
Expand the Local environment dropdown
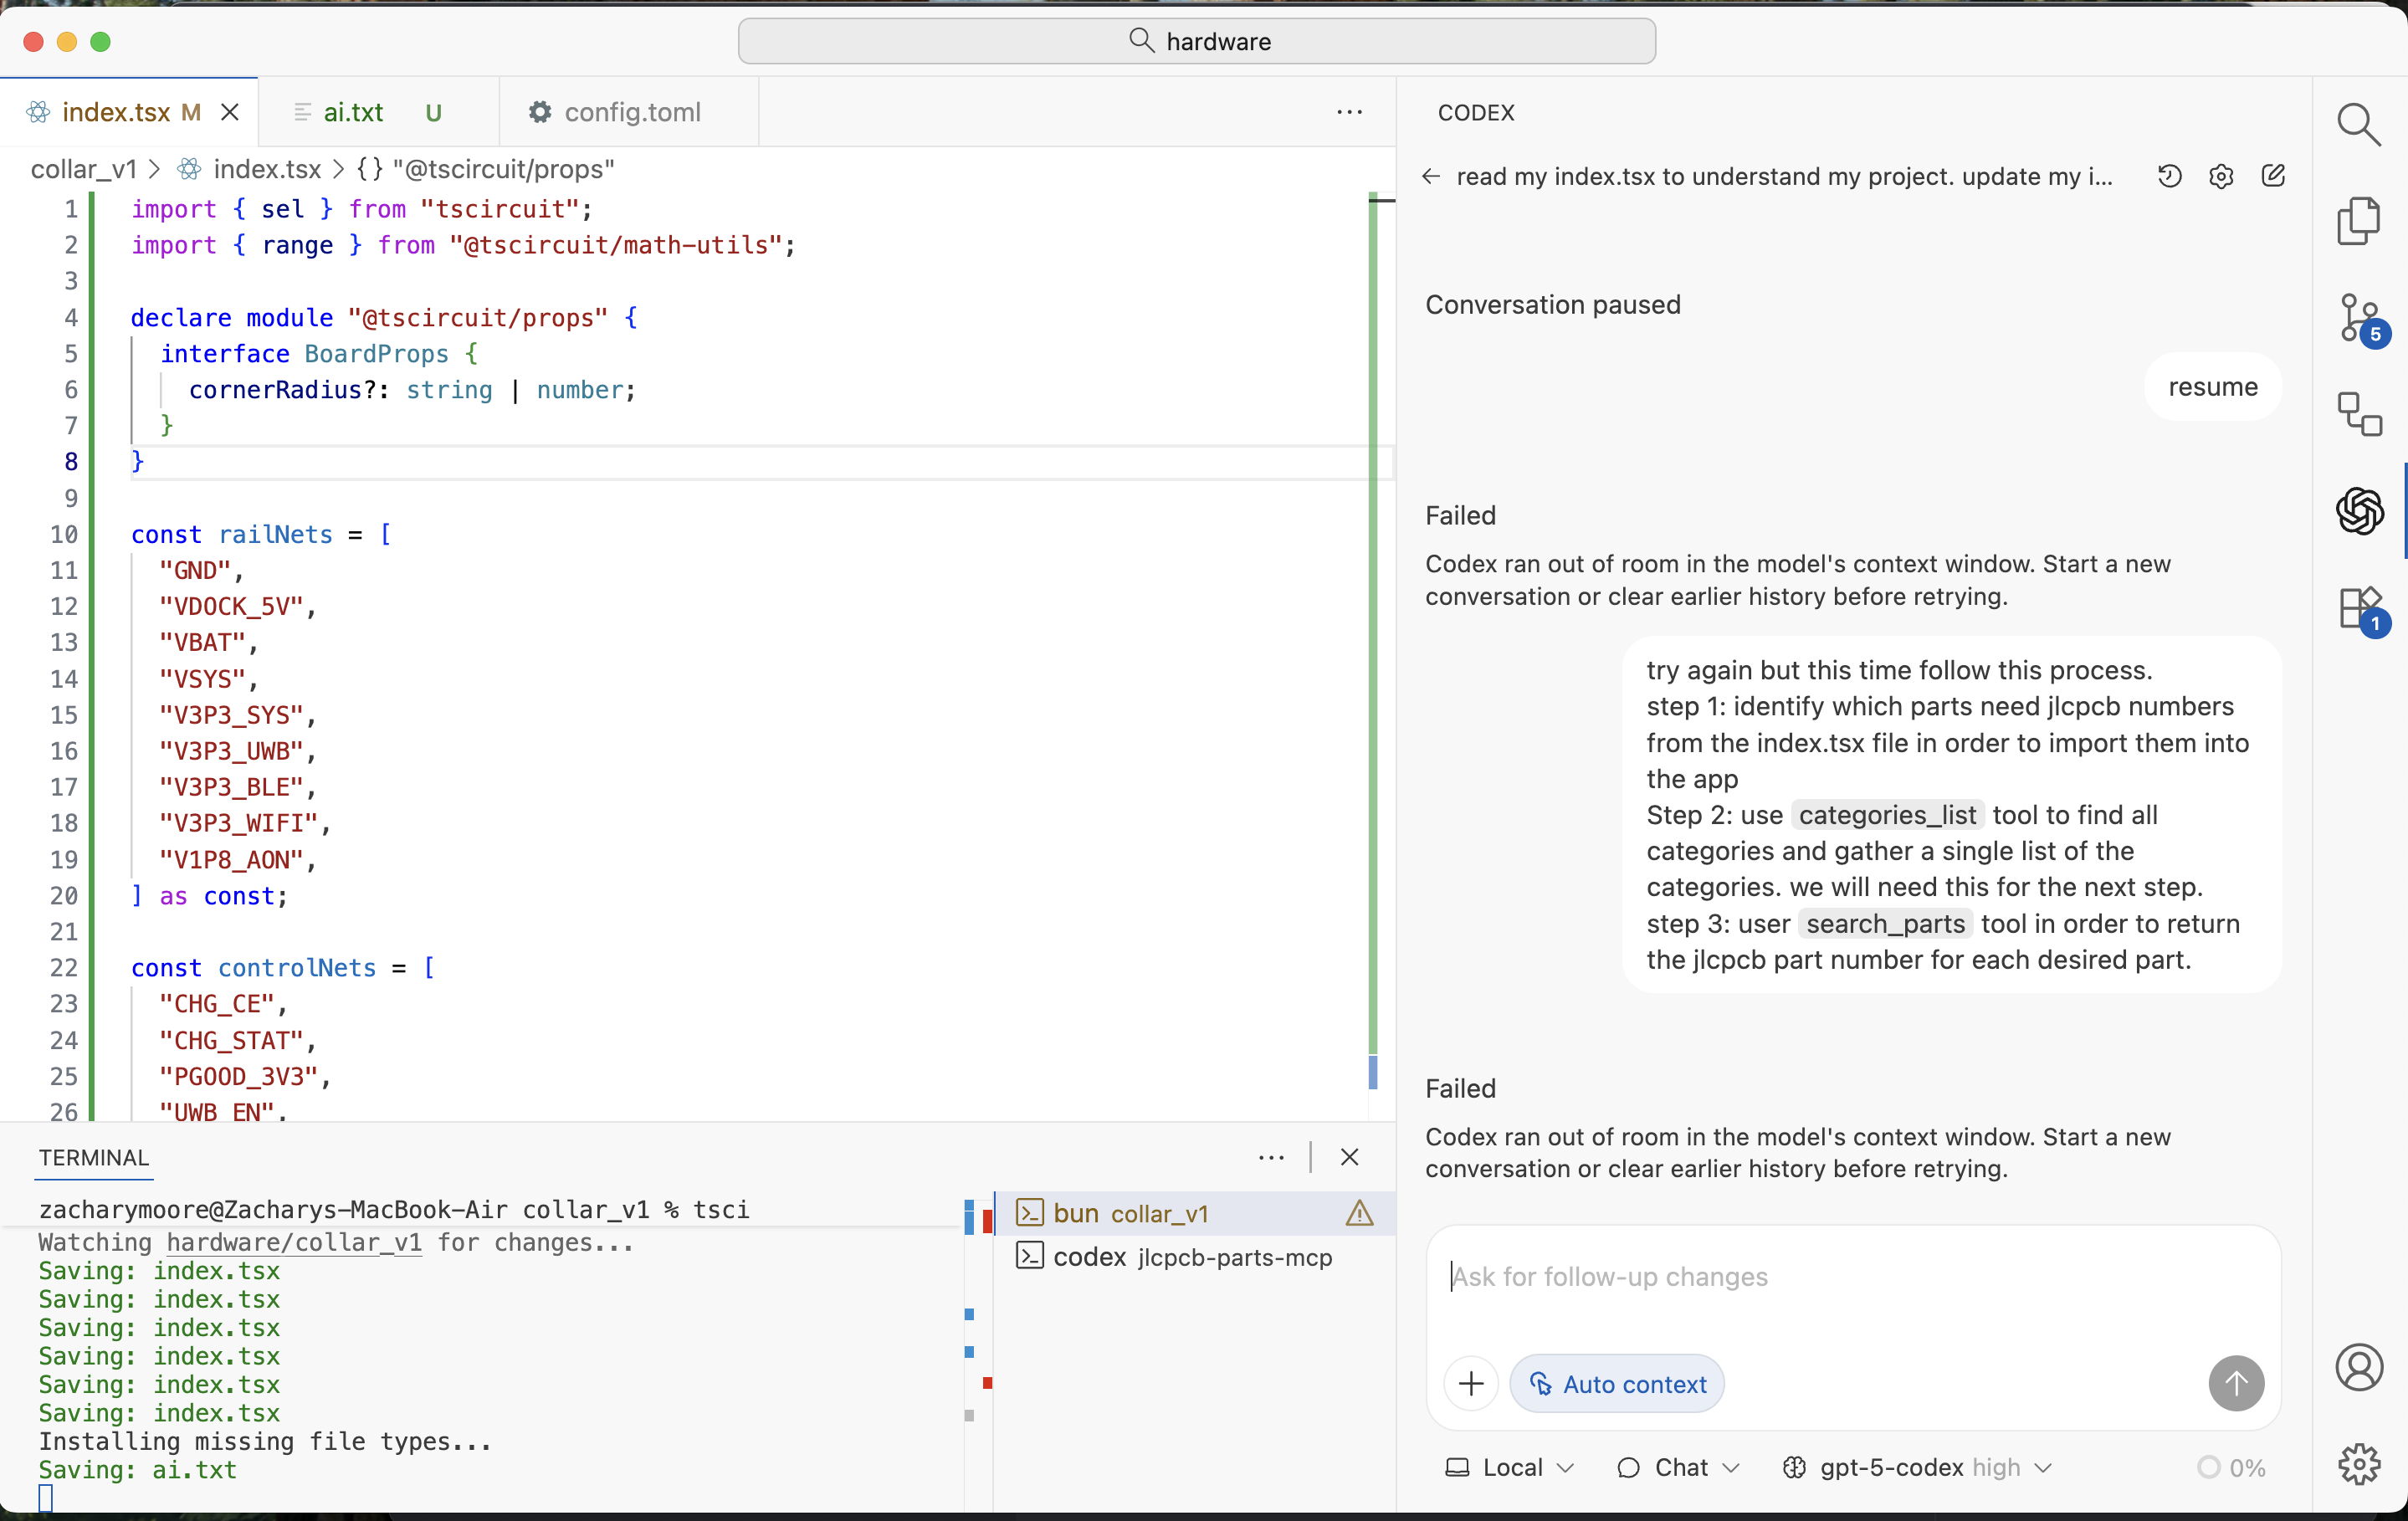pos(1510,1467)
